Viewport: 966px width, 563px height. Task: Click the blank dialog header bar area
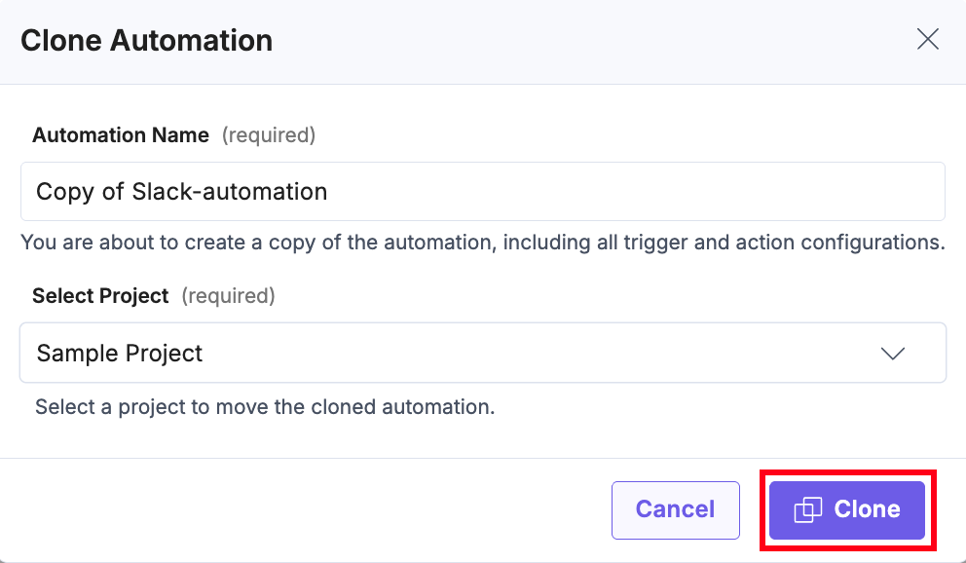click(x=584, y=41)
